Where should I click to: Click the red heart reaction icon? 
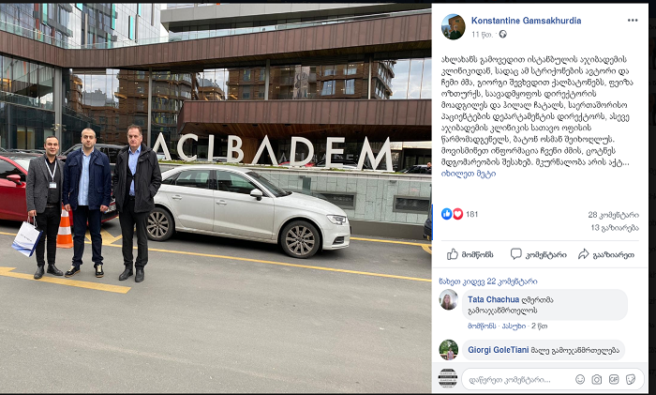457,214
